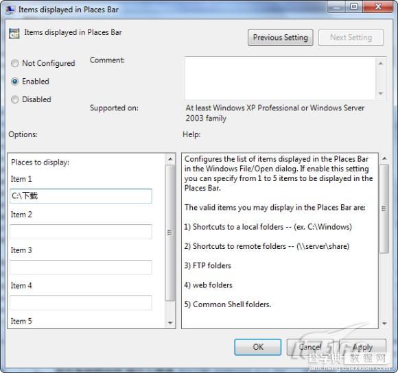Click help text '3) FTP folders'

208,266
